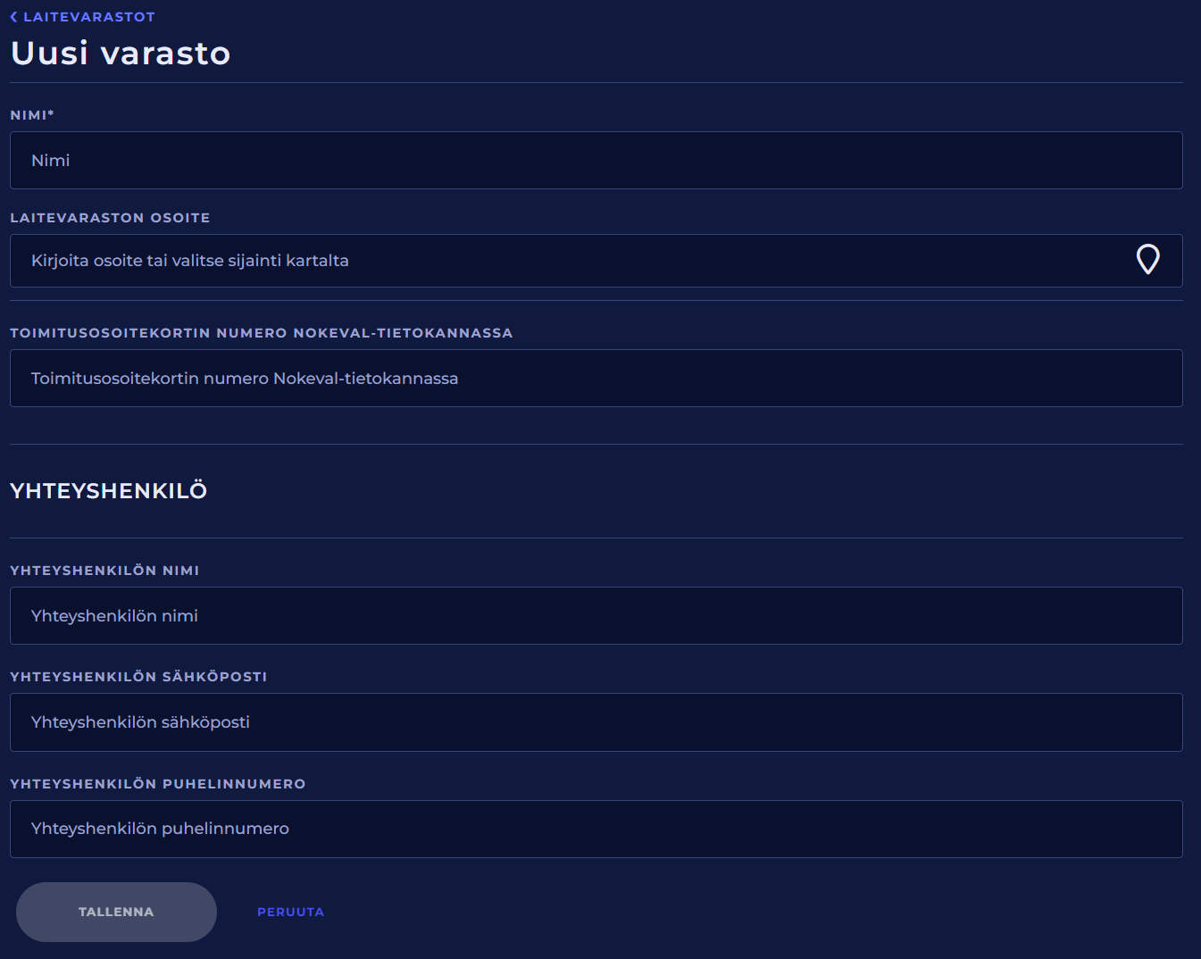Click the NIMI* field label
This screenshot has height=959, width=1201.
[32, 115]
